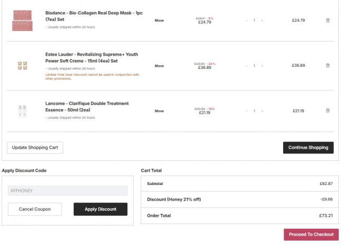Image resolution: width=342 pixels, height=246 pixels.
Task: Remove Estee Lauder creme set with trash icon
Action: point(328,66)
